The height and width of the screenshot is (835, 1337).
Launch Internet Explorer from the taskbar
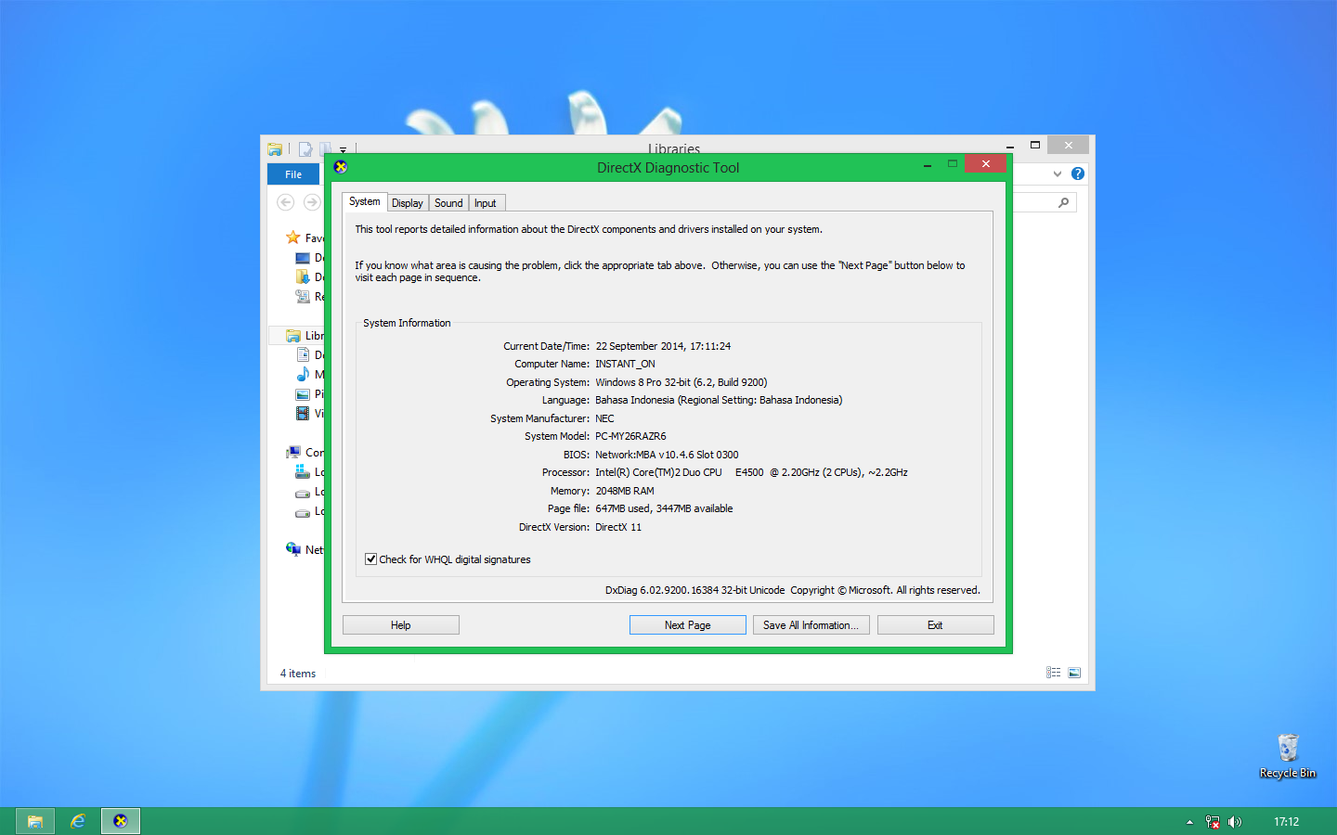(x=78, y=821)
